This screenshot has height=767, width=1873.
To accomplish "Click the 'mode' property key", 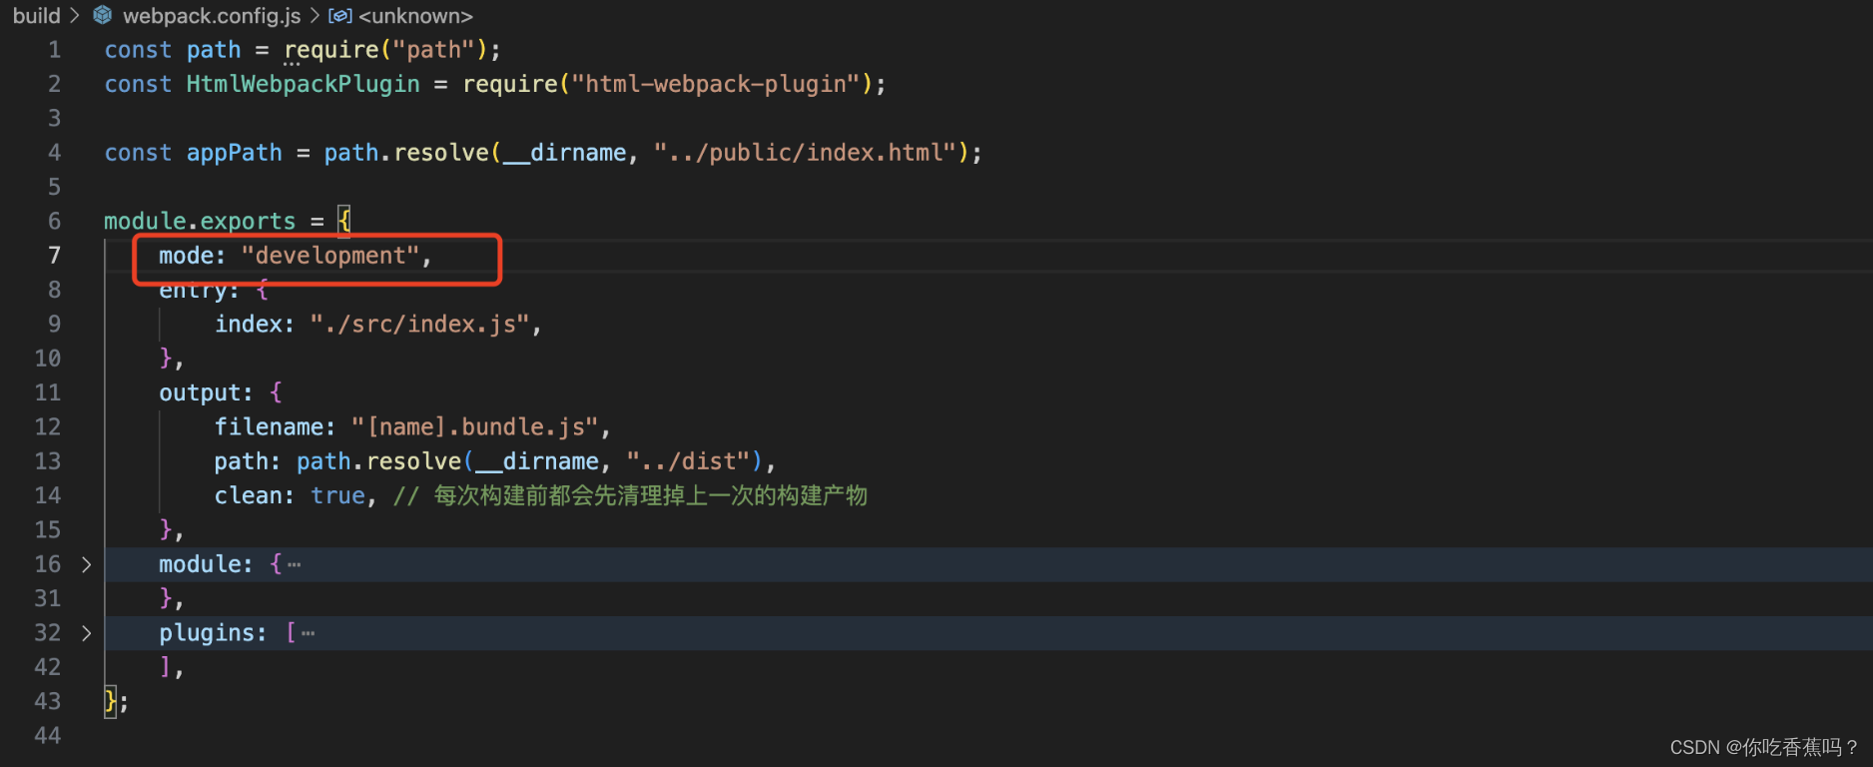I will coord(186,256).
